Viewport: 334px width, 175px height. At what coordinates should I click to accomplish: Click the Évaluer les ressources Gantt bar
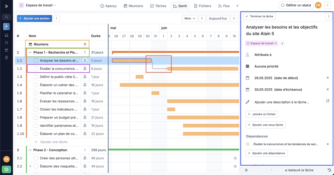click(x=203, y=101)
